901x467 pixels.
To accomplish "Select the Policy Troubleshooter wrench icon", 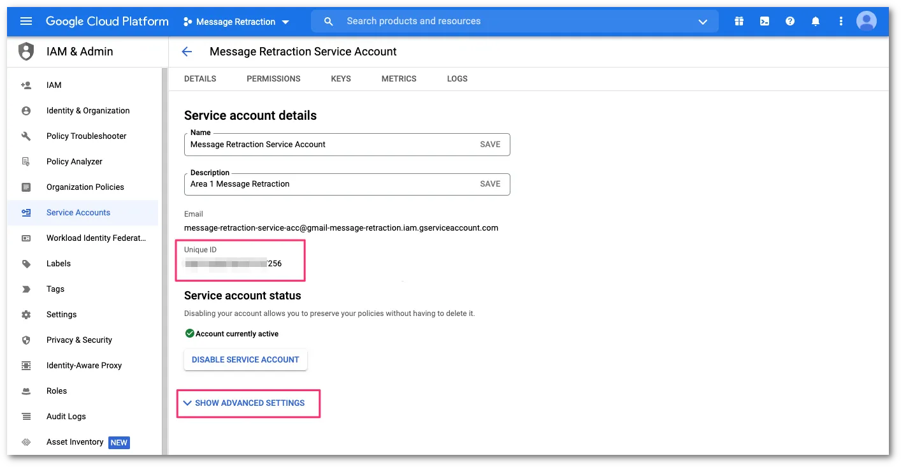I will point(25,136).
